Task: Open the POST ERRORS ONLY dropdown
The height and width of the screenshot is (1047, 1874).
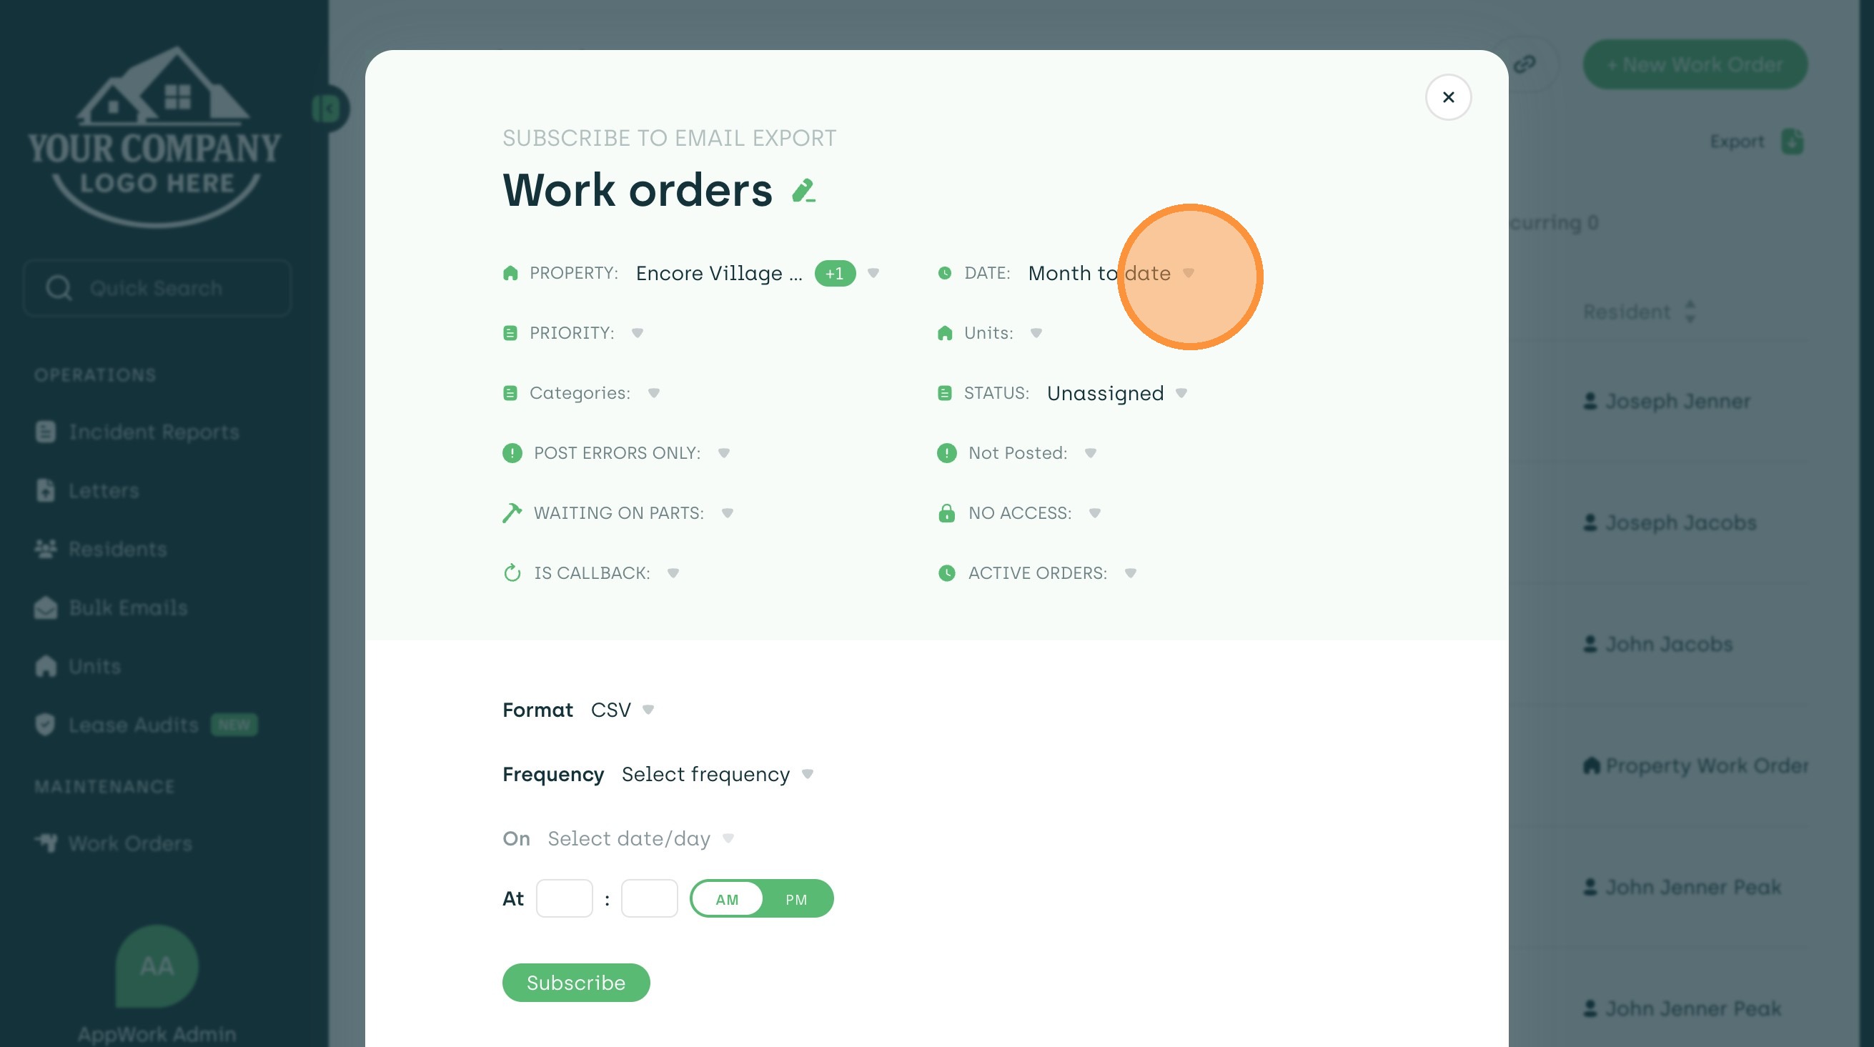Action: [723, 453]
